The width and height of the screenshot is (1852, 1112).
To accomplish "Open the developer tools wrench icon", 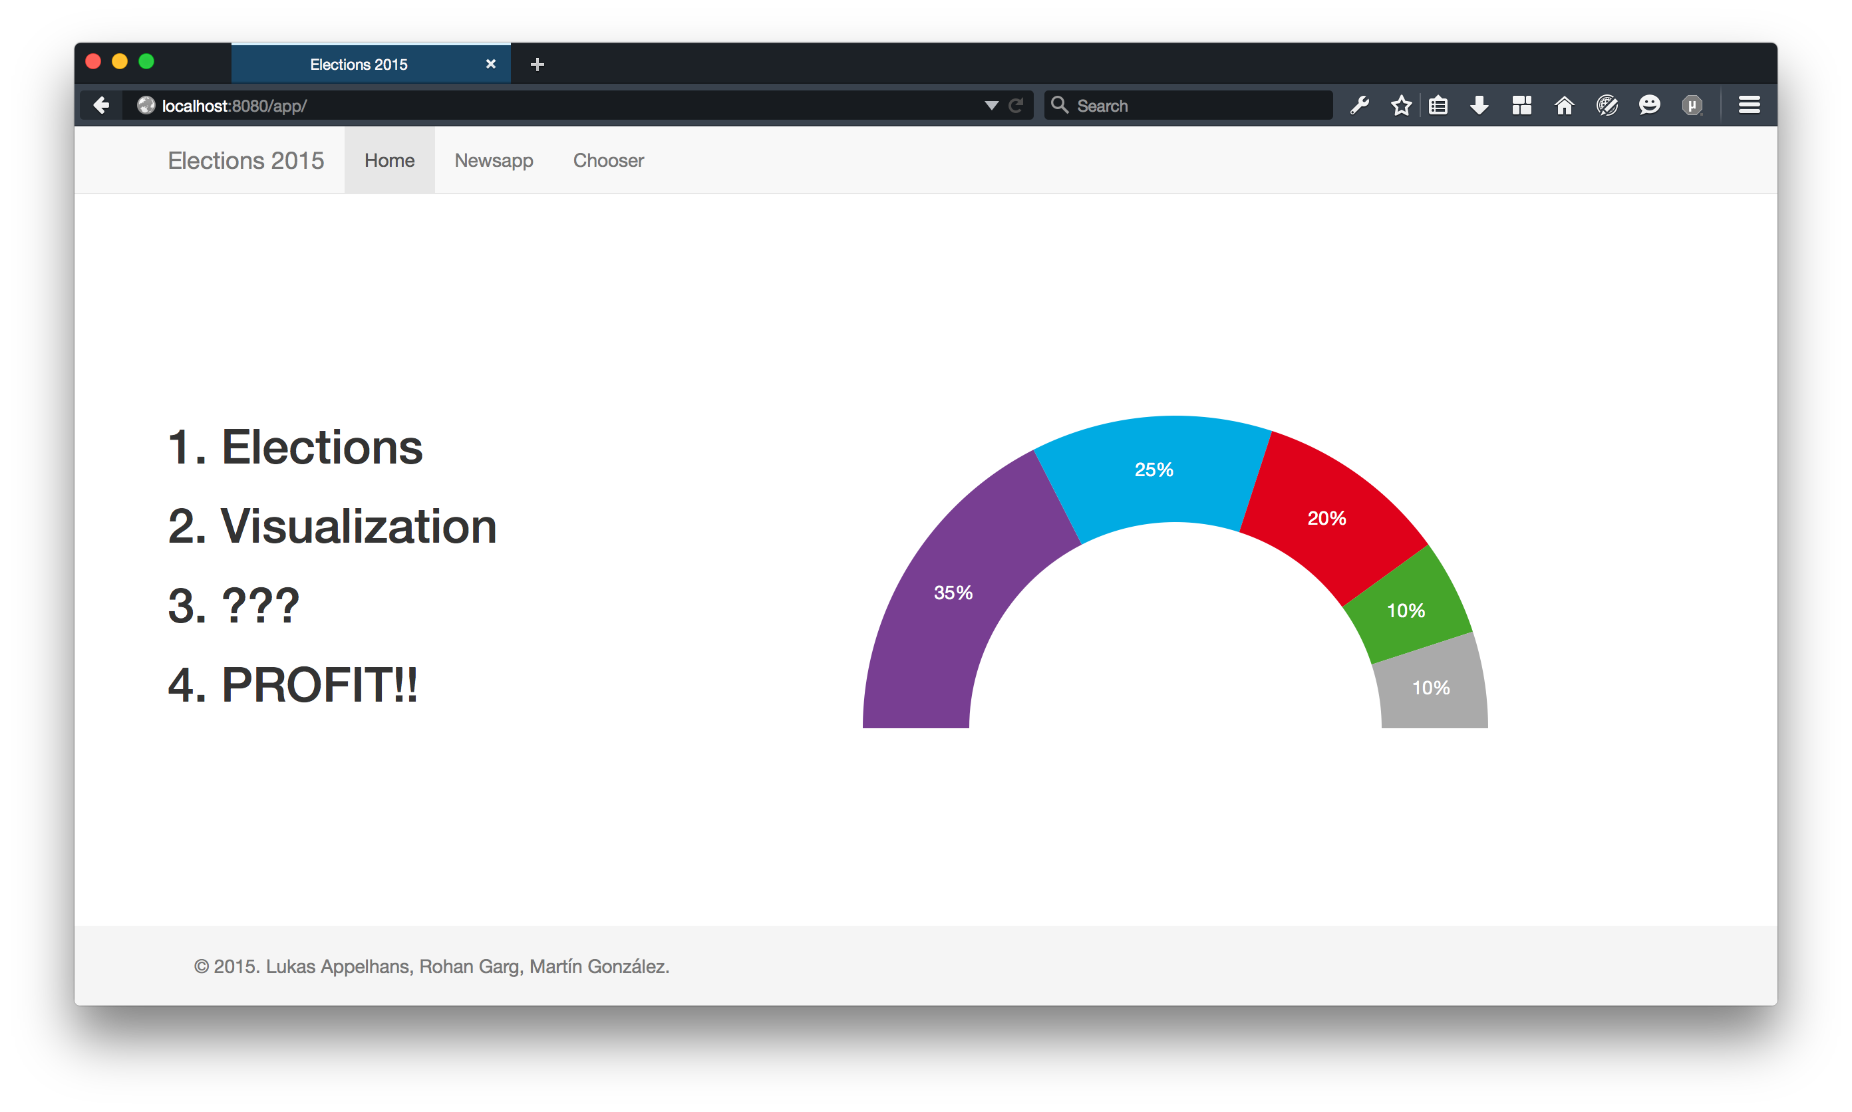I will coord(1360,106).
